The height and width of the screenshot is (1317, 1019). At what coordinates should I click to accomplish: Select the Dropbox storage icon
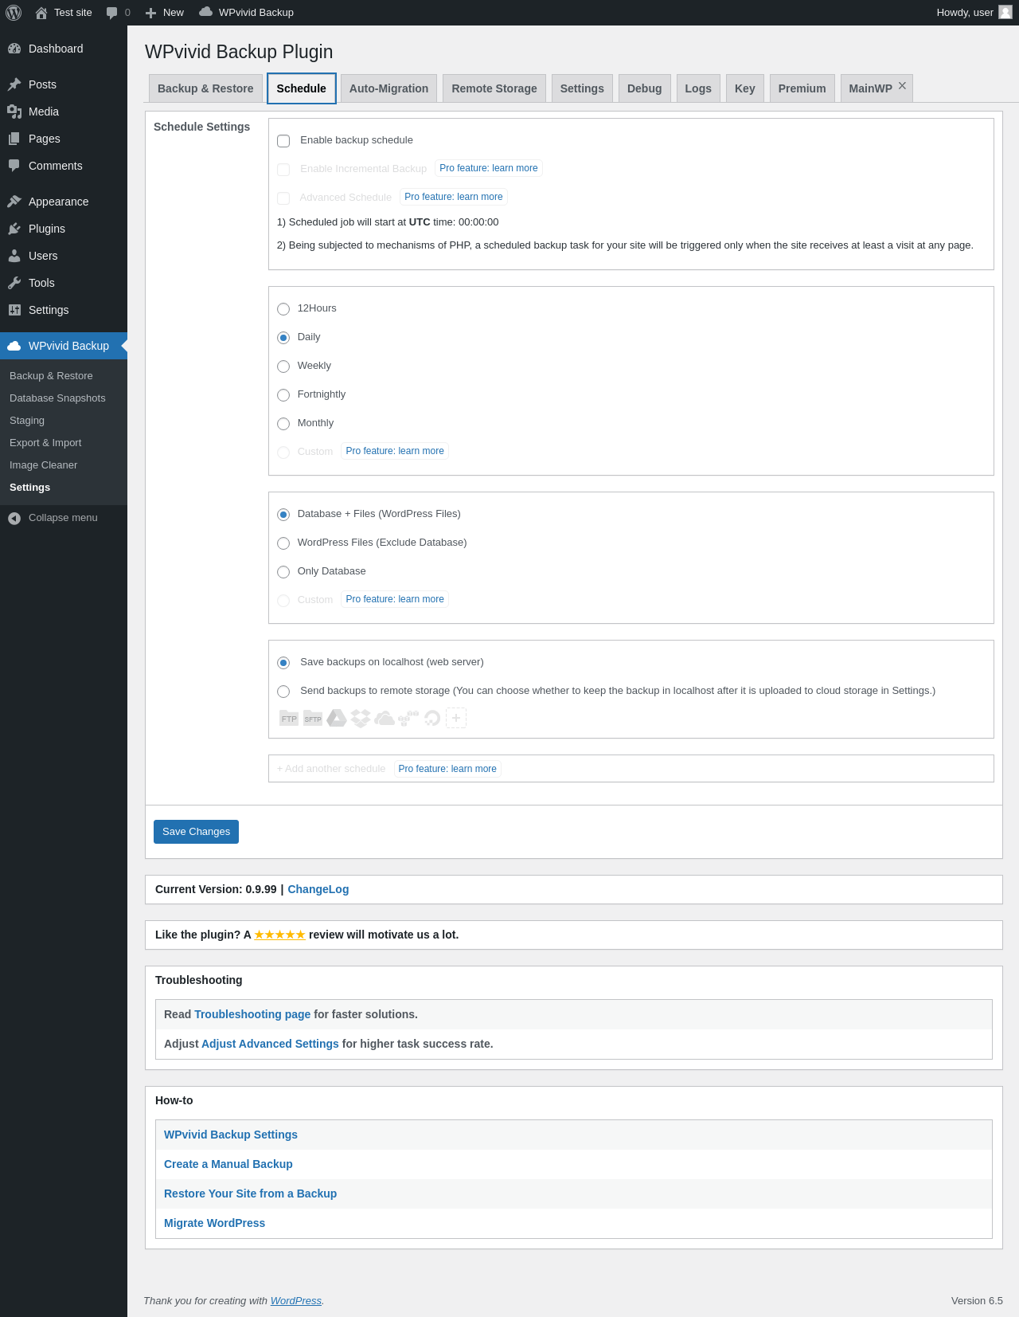(x=361, y=719)
